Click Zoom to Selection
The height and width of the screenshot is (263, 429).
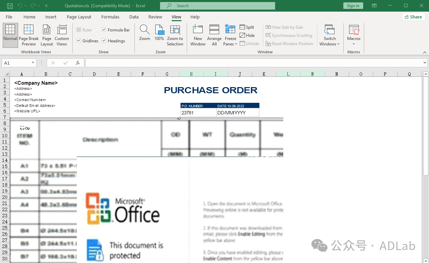point(175,35)
